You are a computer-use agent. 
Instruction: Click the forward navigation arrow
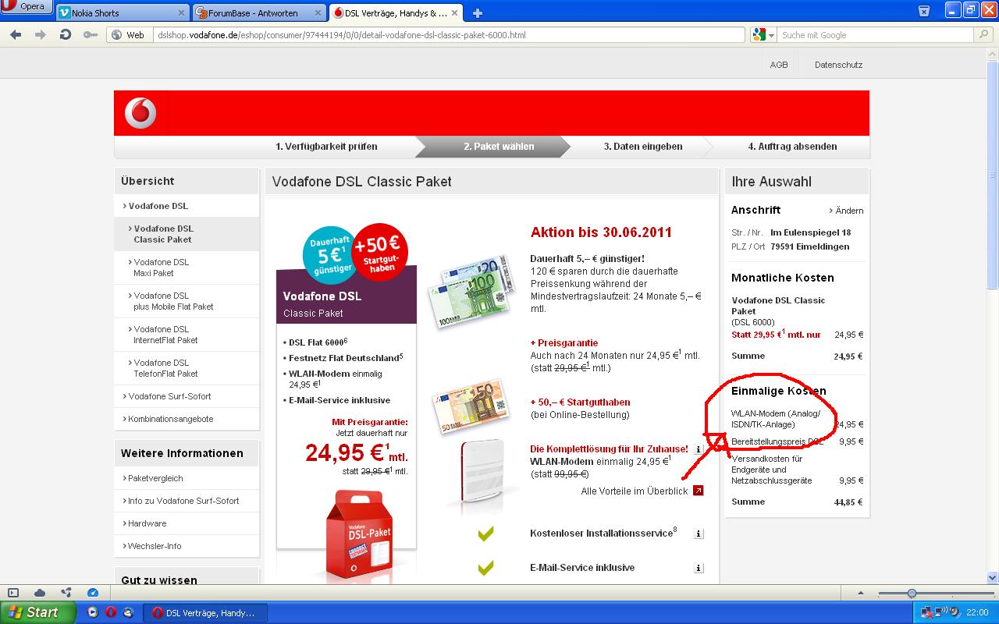click(x=41, y=35)
